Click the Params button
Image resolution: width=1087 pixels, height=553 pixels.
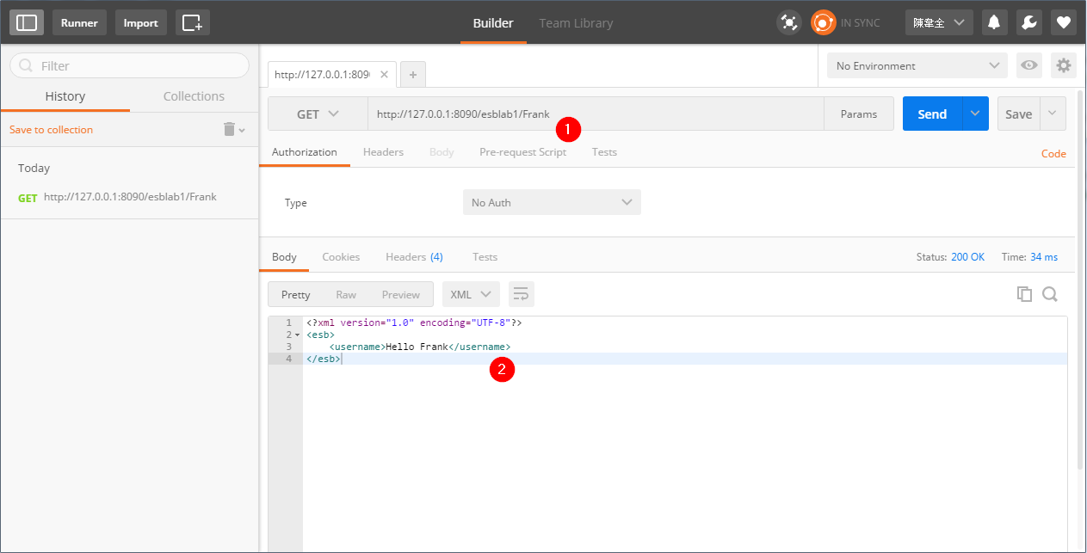click(859, 114)
